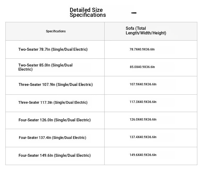The image size is (204, 172).
Task: Click the 78.7X40.9X36.6In dimension value
Action: point(142,49)
